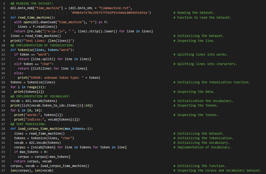Image resolution: width=266 pixels, height=174 pixels.
Task: Click the "Splitting lines into words" comment
Action: pyautogui.click(x=202, y=54)
